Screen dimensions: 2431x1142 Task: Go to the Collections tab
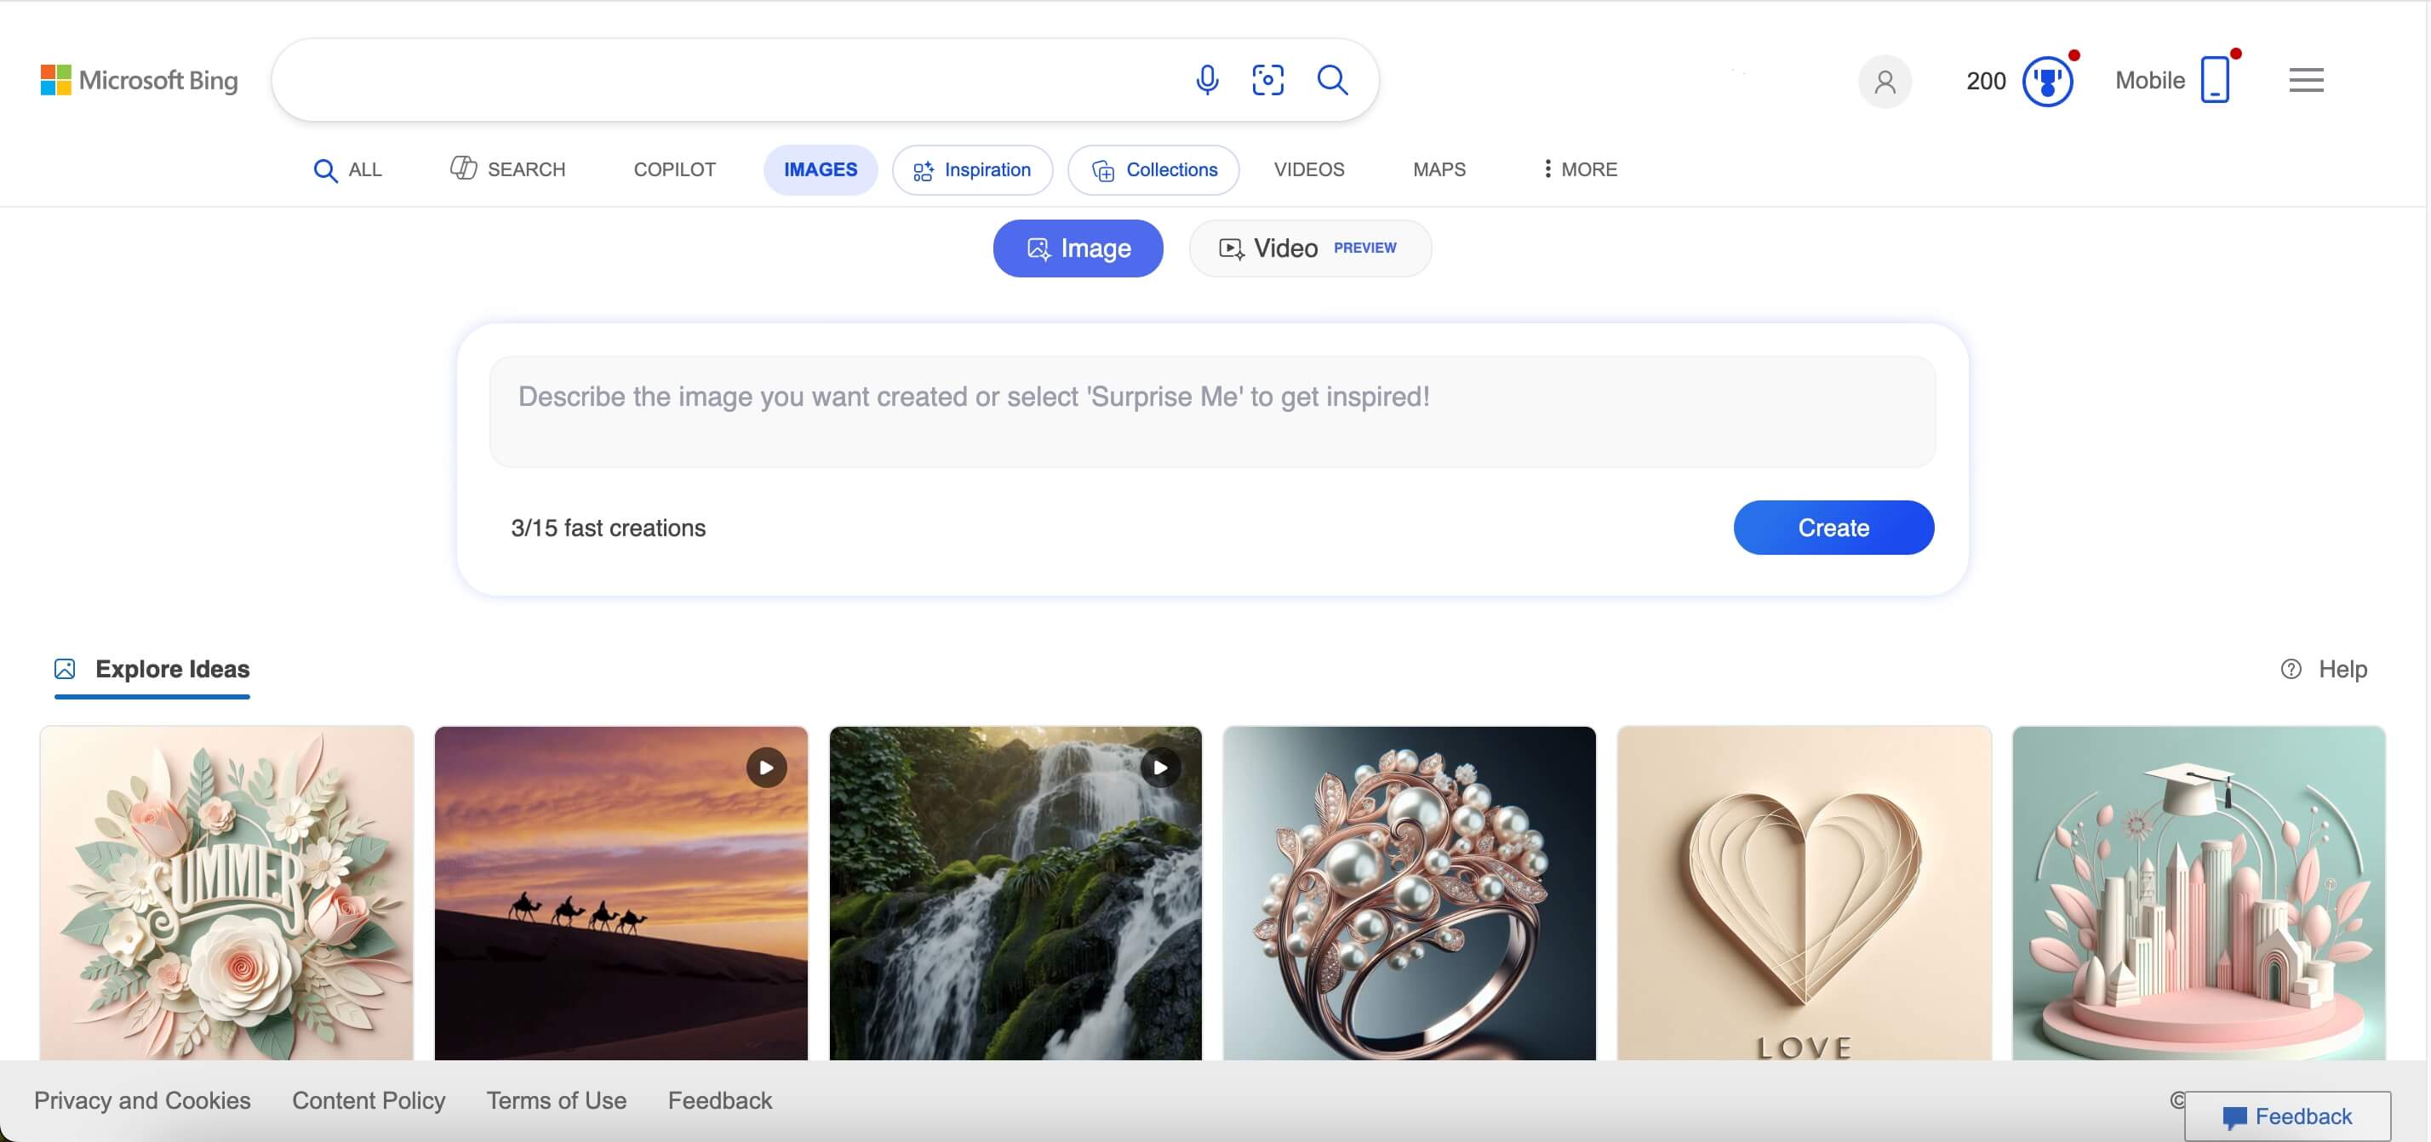1153,170
